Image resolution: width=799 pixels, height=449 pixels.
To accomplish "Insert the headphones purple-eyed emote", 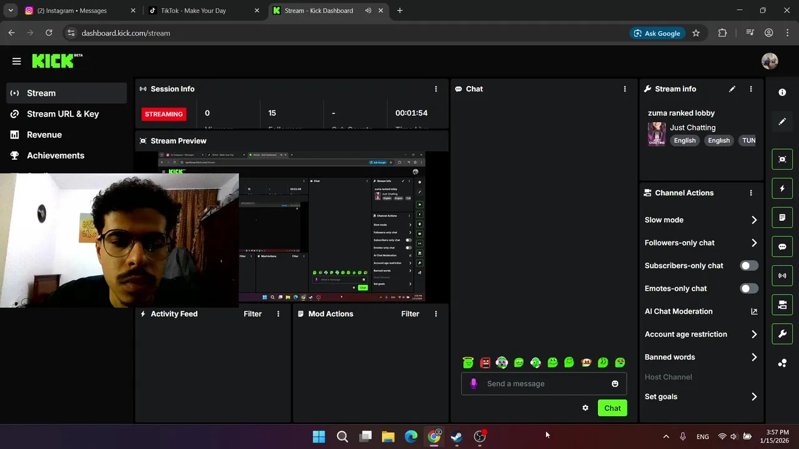I will (502, 362).
